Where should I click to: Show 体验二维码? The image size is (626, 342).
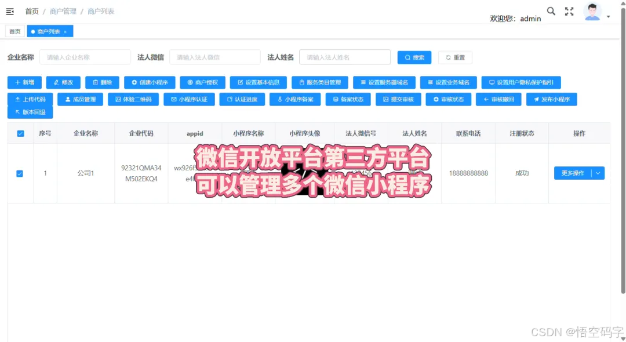pyautogui.click(x=133, y=99)
